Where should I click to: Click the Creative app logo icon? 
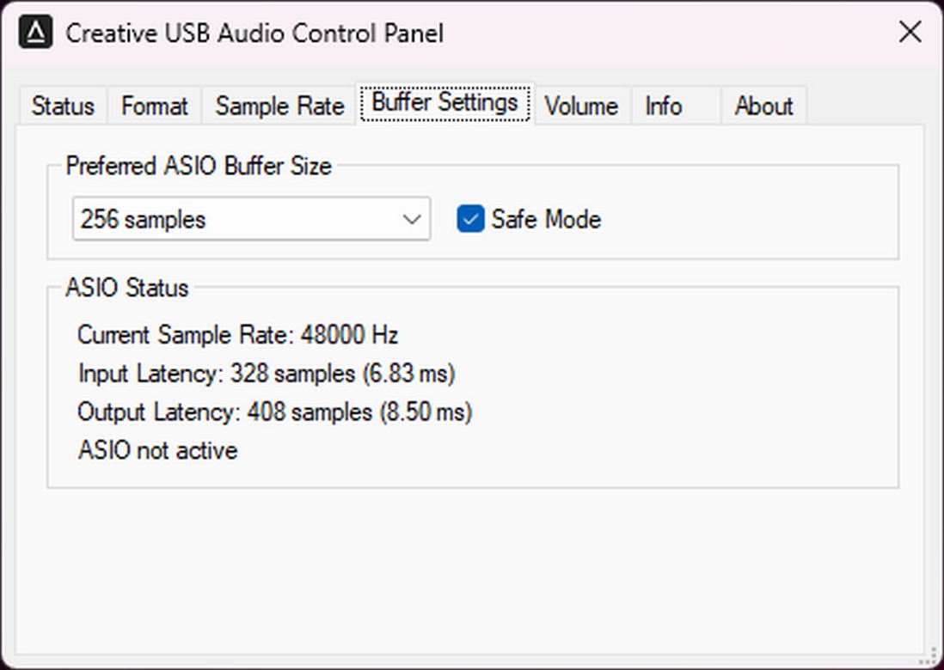35,33
